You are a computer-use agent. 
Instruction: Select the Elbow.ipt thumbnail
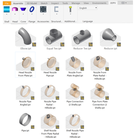26,39
